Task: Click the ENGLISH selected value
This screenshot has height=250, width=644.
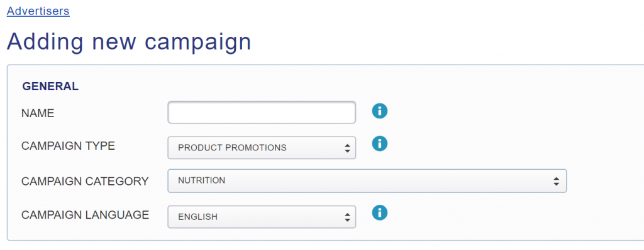Action: point(197,217)
